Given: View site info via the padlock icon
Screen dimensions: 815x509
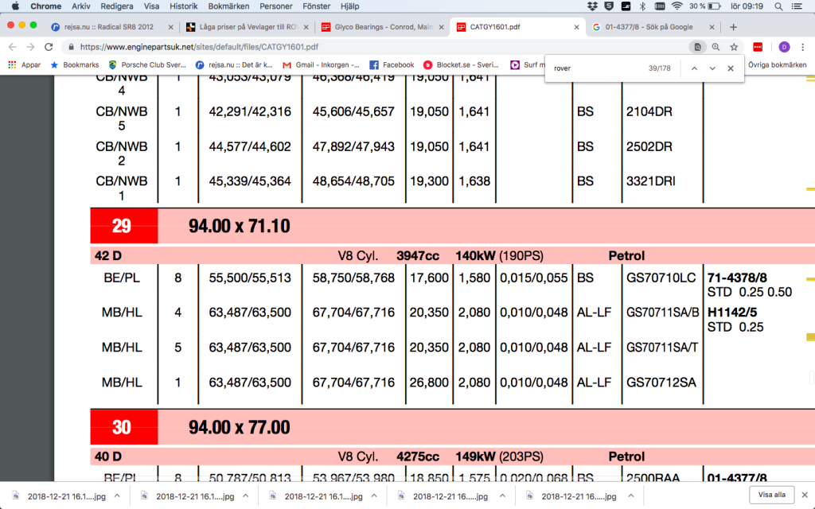Looking at the screenshot, I should (x=71, y=47).
